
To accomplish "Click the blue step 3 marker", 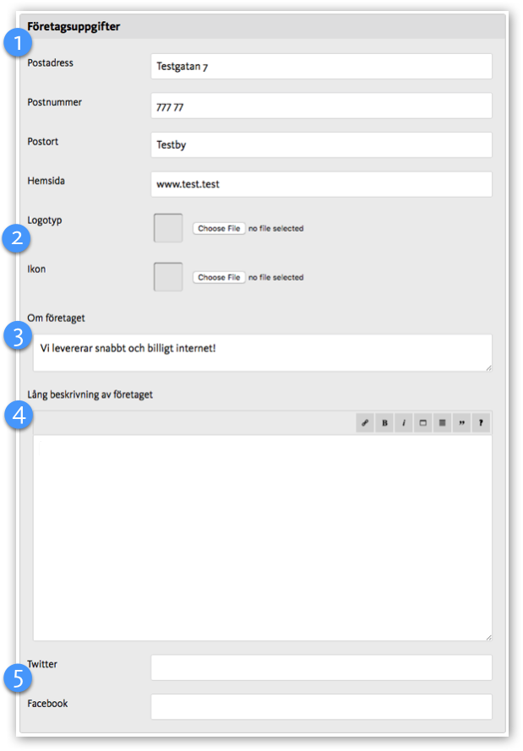I will point(18,336).
